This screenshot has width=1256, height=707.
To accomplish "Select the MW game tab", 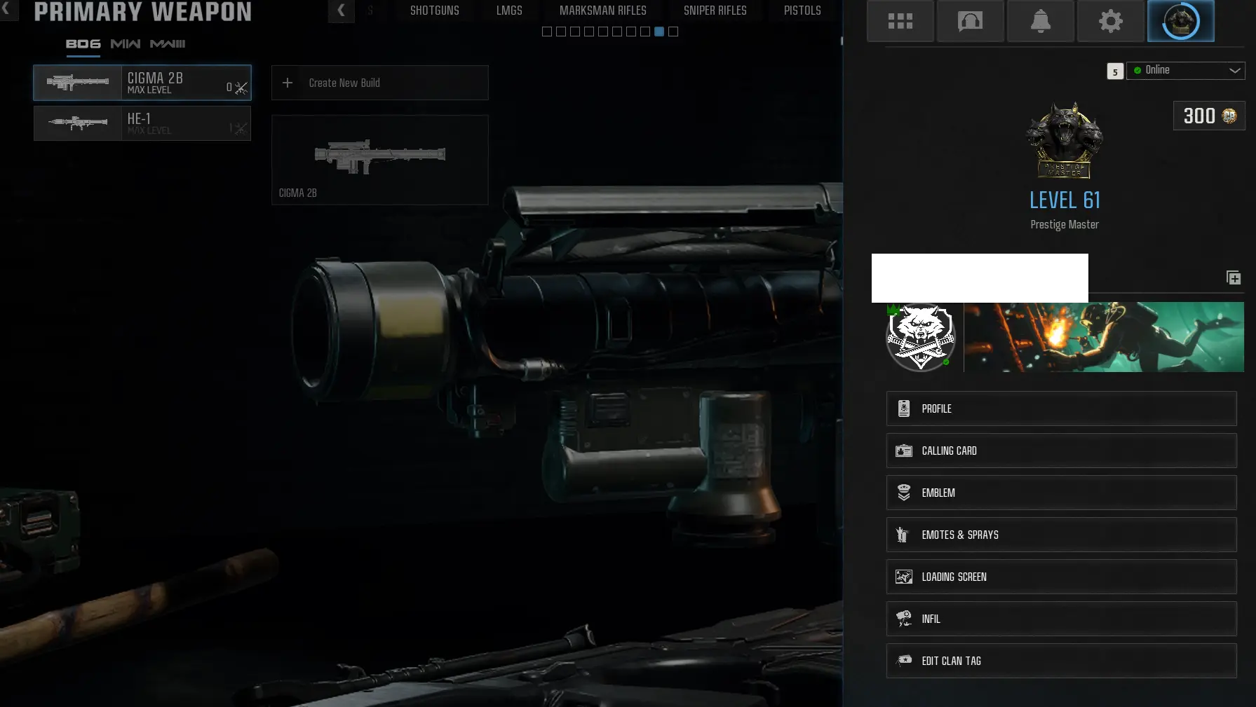I will pos(126,43).
